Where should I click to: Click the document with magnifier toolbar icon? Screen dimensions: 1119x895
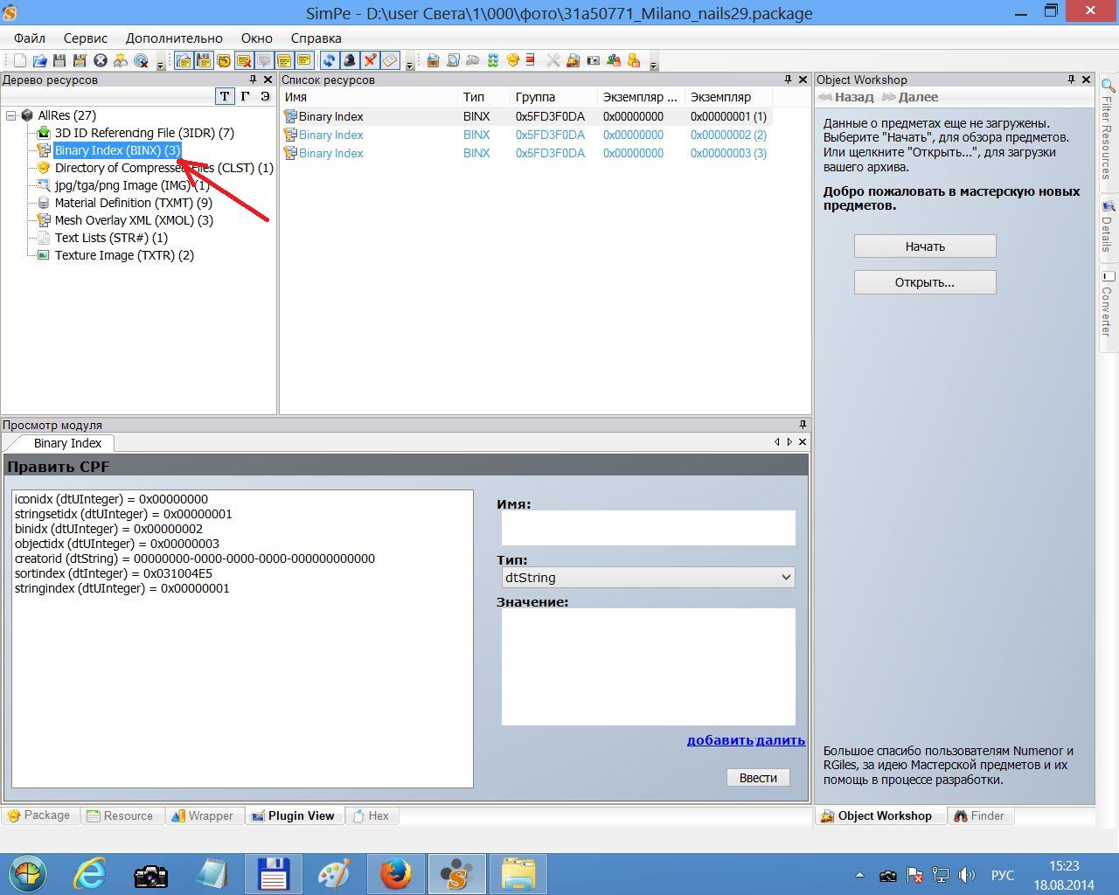pyautogui.click(x=453, y=60)
